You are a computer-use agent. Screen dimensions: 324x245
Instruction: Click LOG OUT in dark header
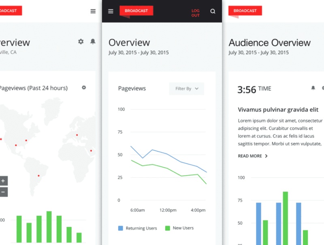tap(196, 13)
